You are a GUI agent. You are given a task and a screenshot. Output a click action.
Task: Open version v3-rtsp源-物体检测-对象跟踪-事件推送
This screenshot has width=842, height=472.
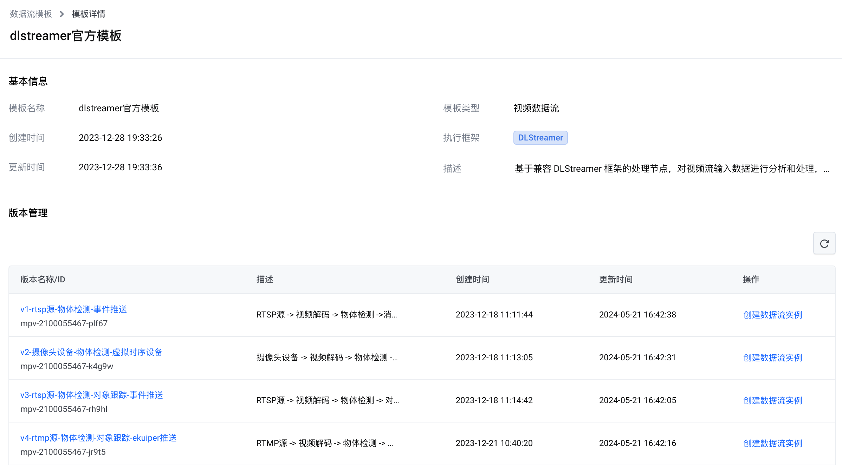coord(92,395)
